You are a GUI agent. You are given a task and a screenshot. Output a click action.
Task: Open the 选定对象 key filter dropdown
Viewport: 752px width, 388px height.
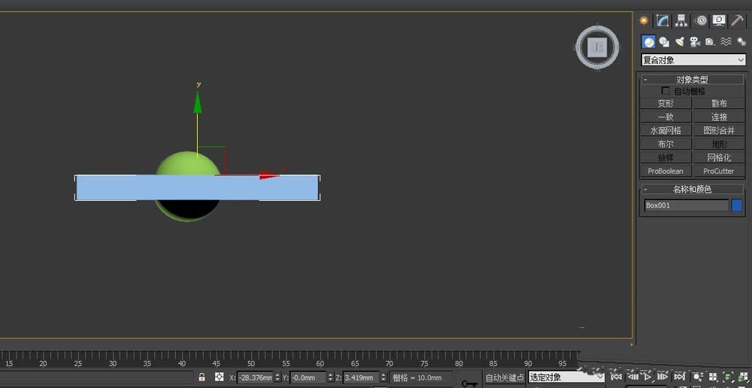coord(566,377)
